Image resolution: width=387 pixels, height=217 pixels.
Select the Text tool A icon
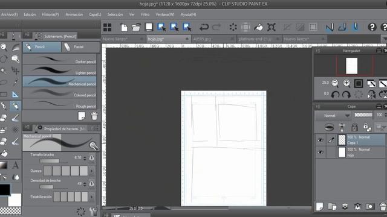[16, 165]
